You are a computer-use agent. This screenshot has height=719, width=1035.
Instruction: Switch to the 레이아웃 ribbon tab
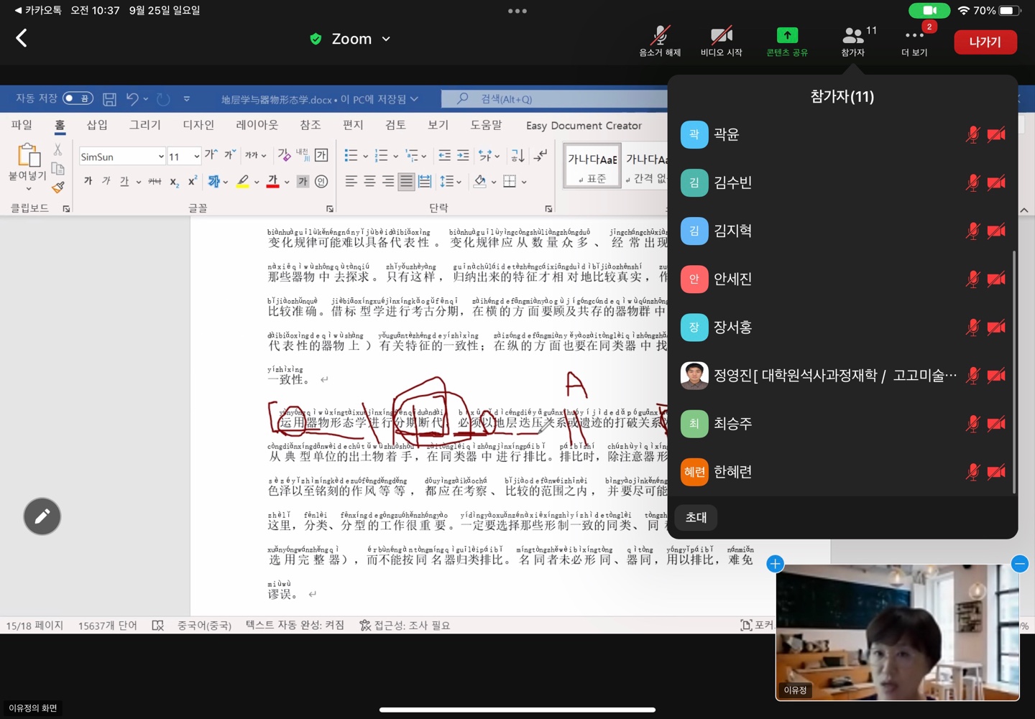(257, 125)
